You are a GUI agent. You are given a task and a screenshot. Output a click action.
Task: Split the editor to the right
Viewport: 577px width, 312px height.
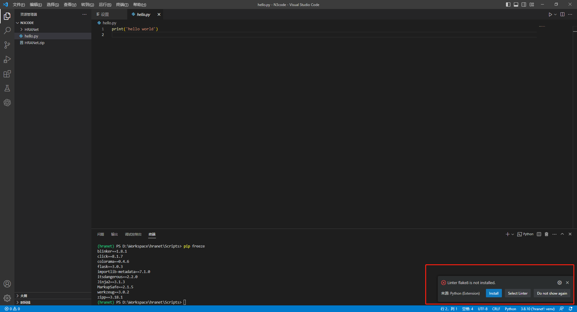point(562,14)
